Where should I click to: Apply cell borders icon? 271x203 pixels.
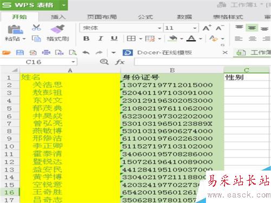(x=131, y=38)
